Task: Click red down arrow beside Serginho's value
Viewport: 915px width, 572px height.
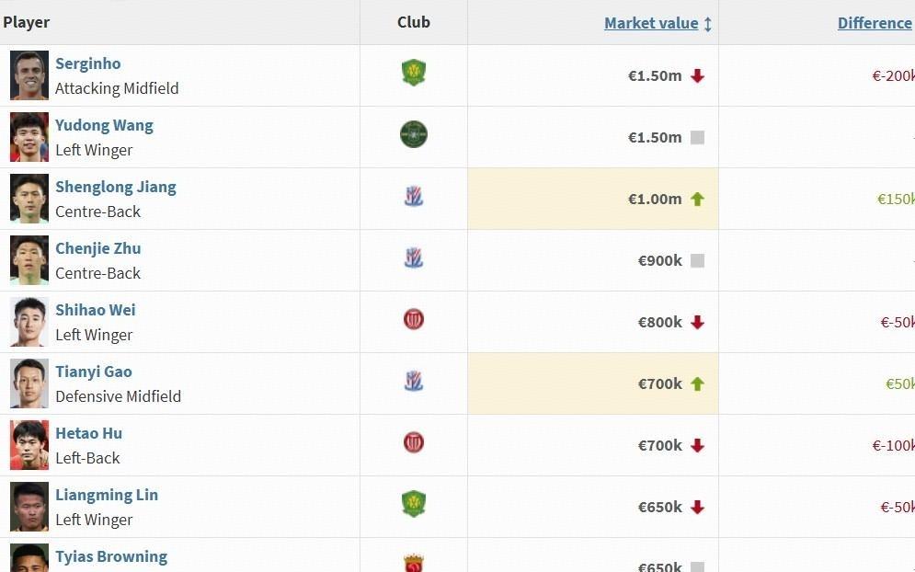Action: pos(697,76)
